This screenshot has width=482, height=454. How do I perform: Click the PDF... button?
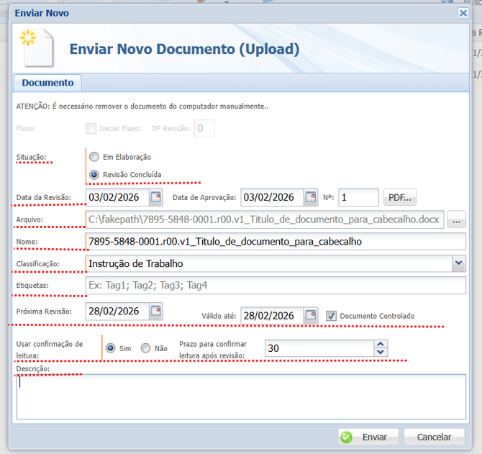[401, 197]
